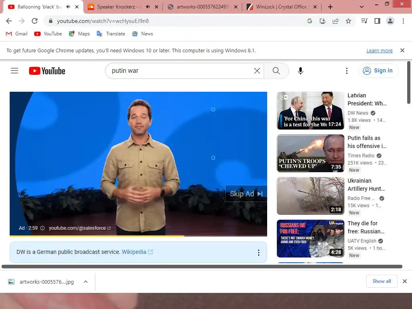Click UATV English channel name
Viewport: 412px width, 309px height.
[362, 241]
